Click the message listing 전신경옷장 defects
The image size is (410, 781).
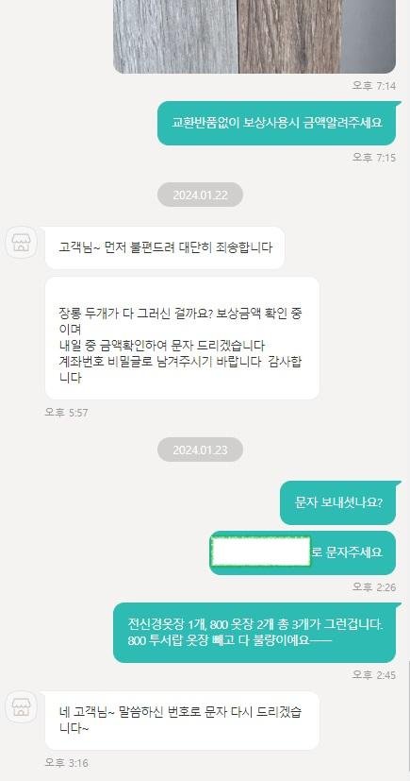[254, 633]
